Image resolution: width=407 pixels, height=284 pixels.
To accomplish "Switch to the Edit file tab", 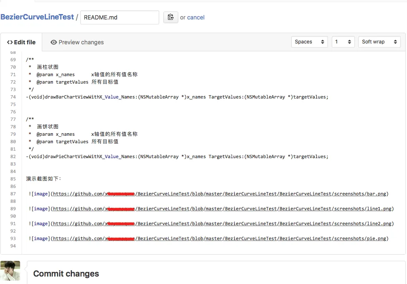I will point(22,42).
